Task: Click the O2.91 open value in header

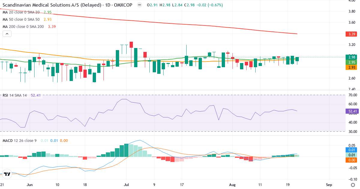Action: coord(152,5)
